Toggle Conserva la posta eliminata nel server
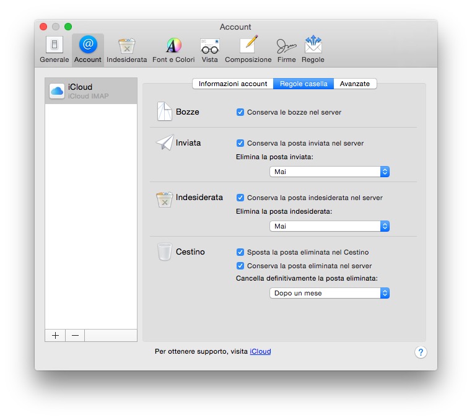The width and height of the screenshot is (472, 420). tap(240, 266)
